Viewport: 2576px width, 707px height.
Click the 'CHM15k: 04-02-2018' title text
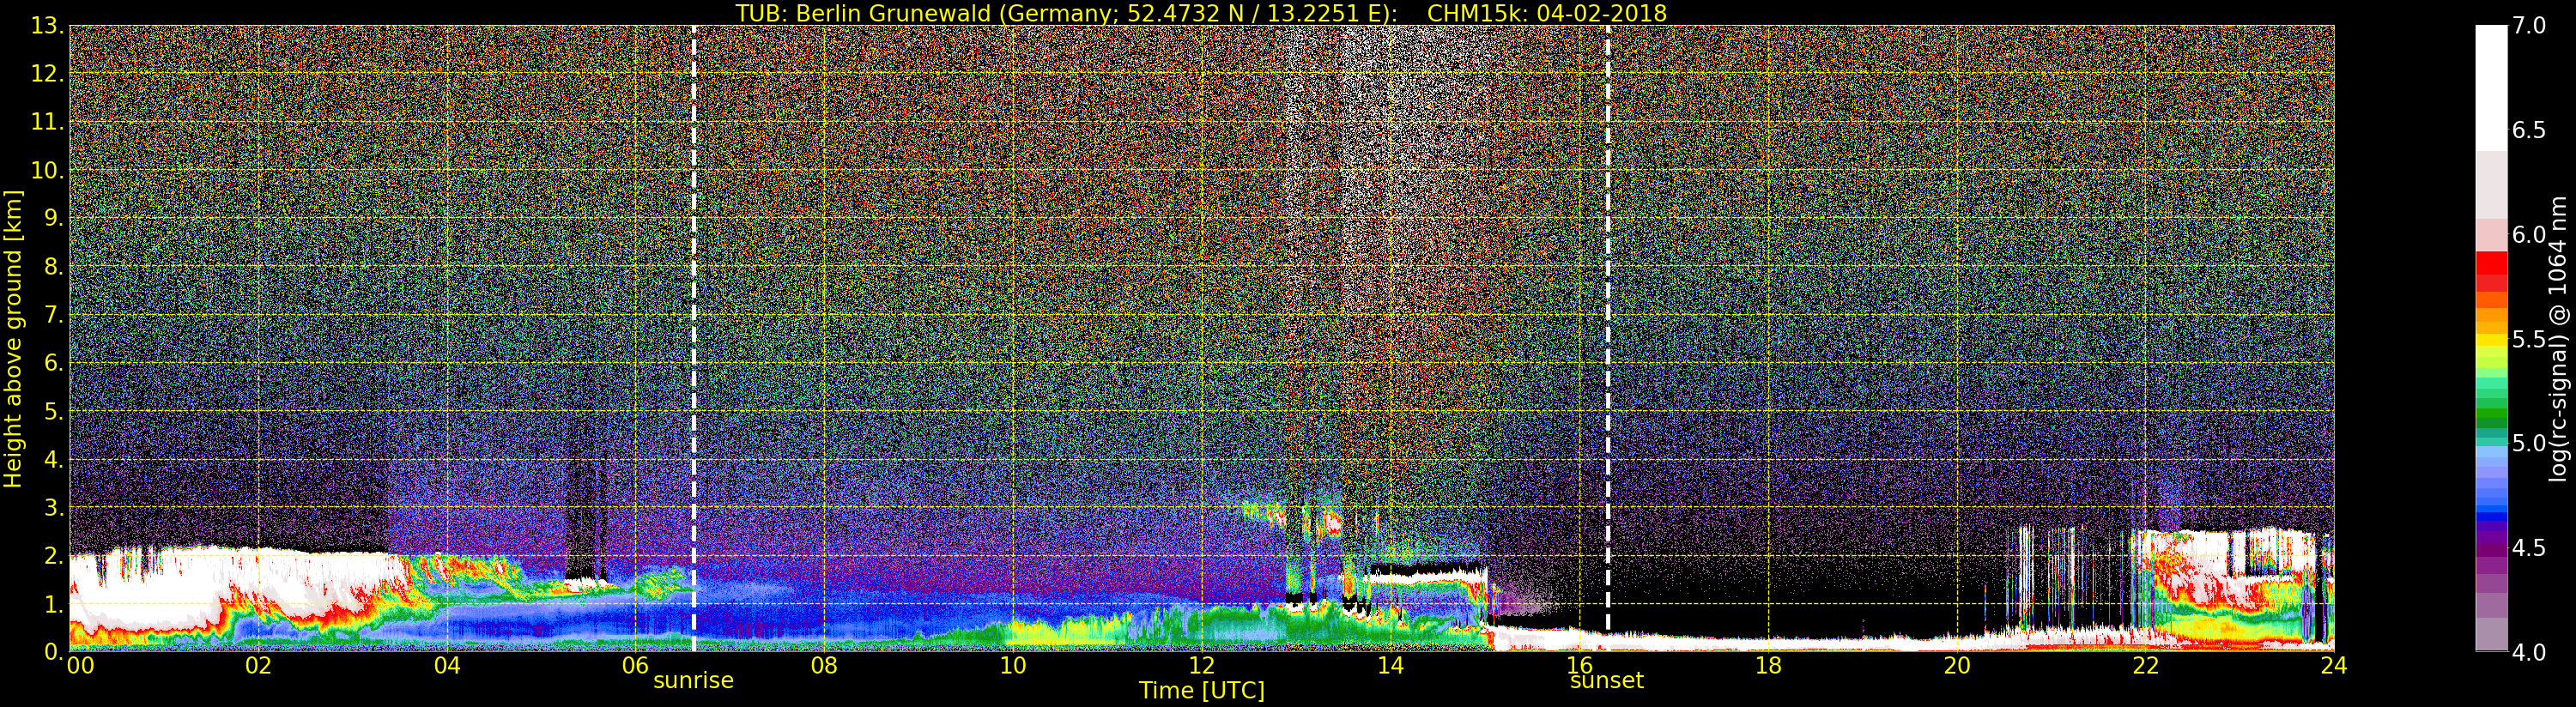(x=1547, y=13)
